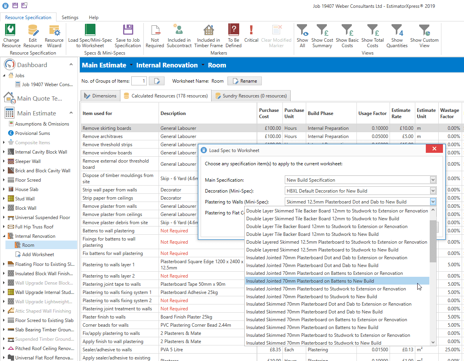Select Floor Screed to Existing Slab item
This screenshot has width=464, height=361.
pos(44,320)
